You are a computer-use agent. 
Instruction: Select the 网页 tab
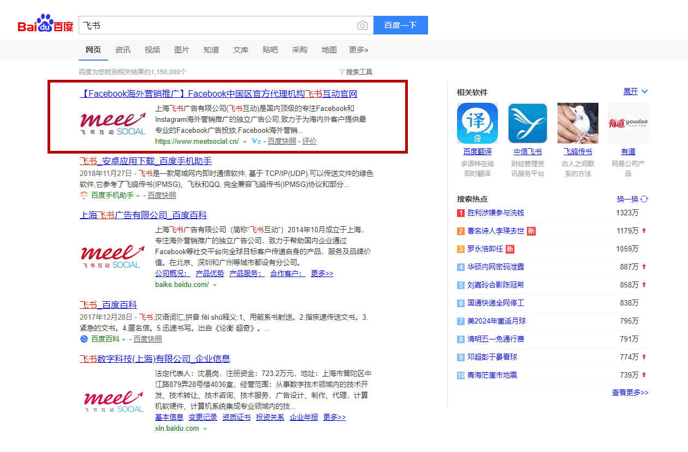(x=93, y=50)
